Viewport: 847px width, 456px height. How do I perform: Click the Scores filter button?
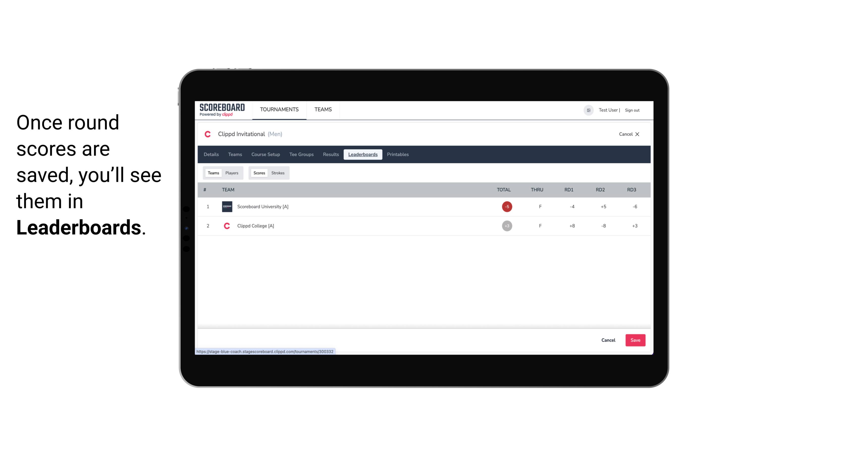tap(259, 173)
